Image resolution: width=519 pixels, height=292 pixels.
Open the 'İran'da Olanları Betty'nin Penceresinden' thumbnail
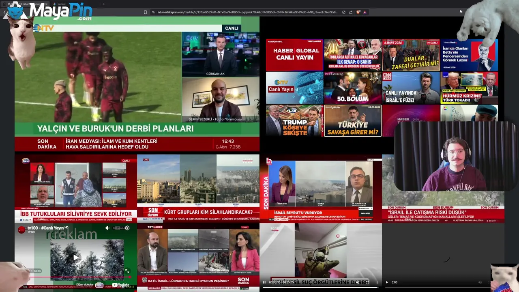click(x=469, y=55)
